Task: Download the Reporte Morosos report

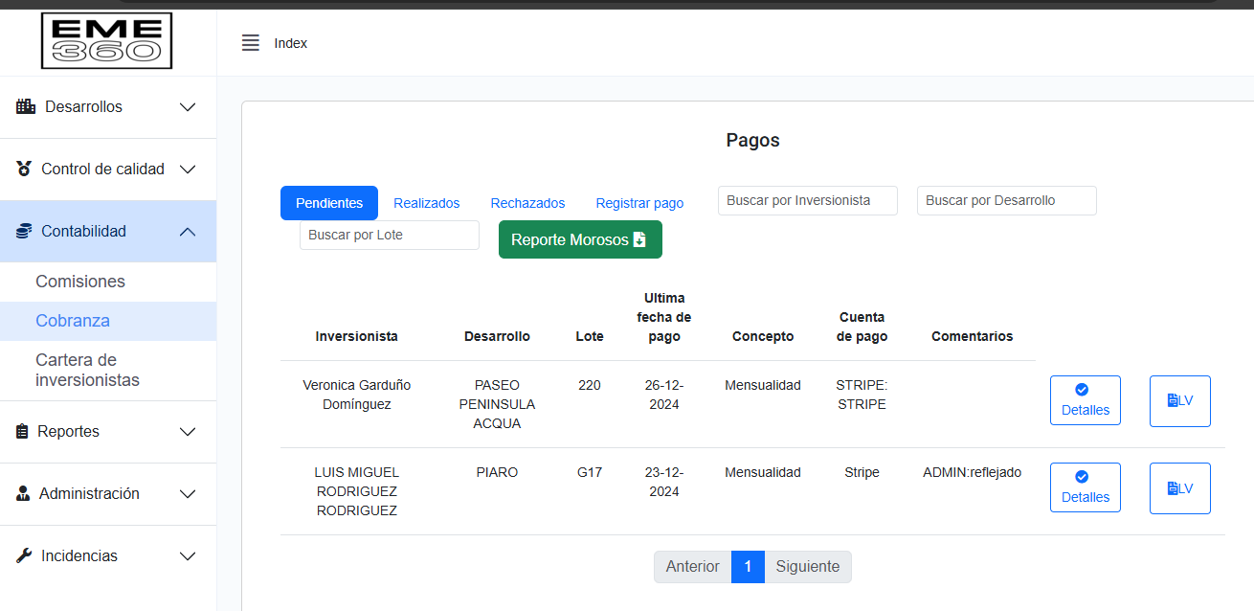Action: coord(580,239)
